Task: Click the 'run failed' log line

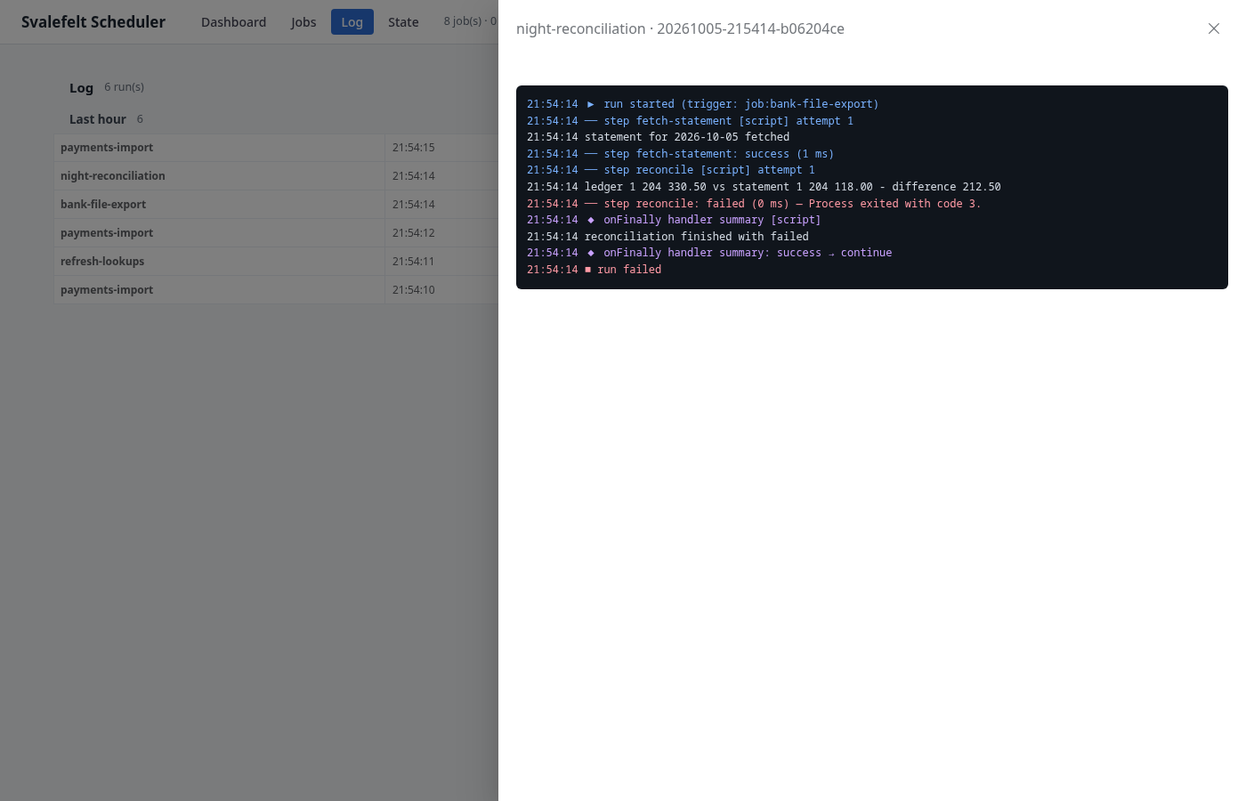Action: 594,270
